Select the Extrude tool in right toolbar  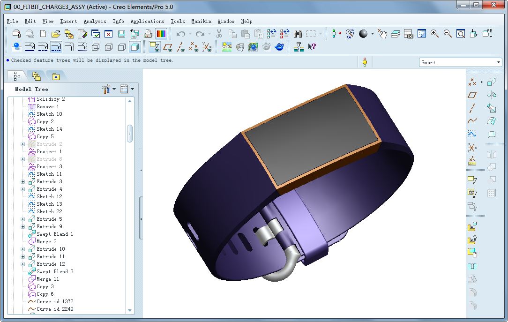pyautogui.click(x=492, y=82)
